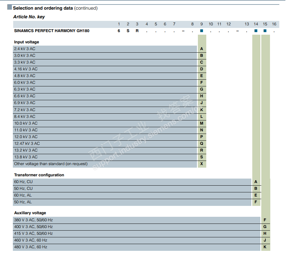Screen dimensions: 288x264
Task: Click code letter Q beside 12.47 kV
Action: pos(201,144)
